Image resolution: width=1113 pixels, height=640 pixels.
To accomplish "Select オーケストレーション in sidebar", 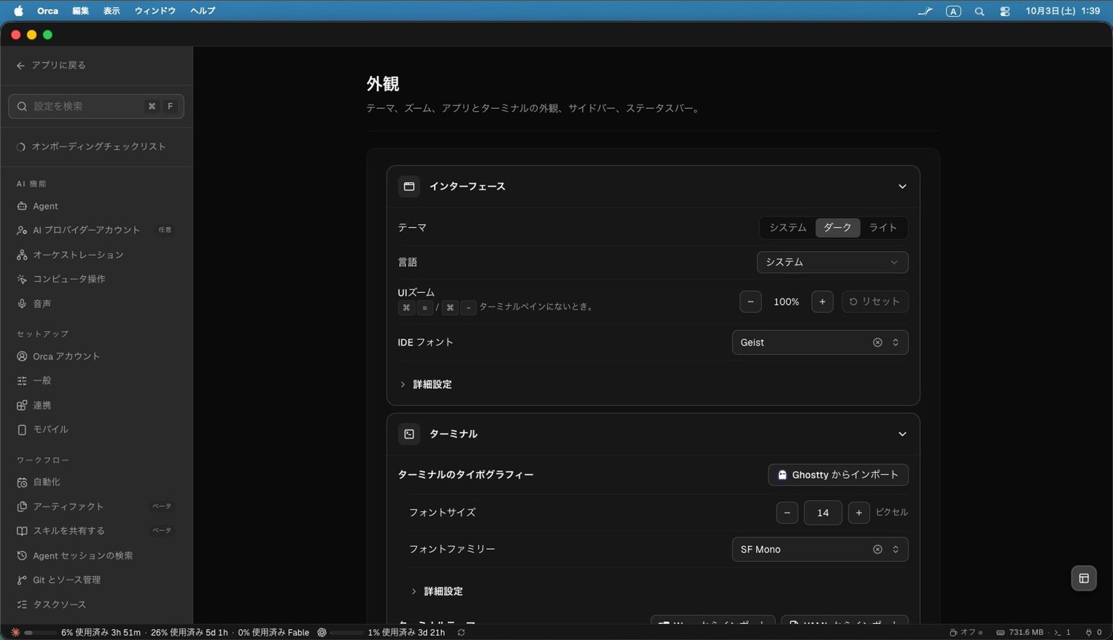I will pos(95,255).
